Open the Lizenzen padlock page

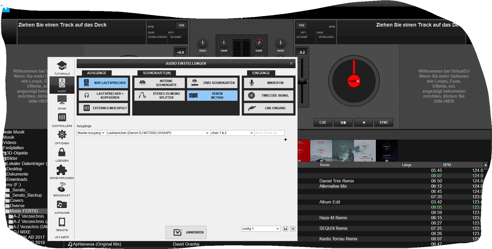[x=62, y=155]
